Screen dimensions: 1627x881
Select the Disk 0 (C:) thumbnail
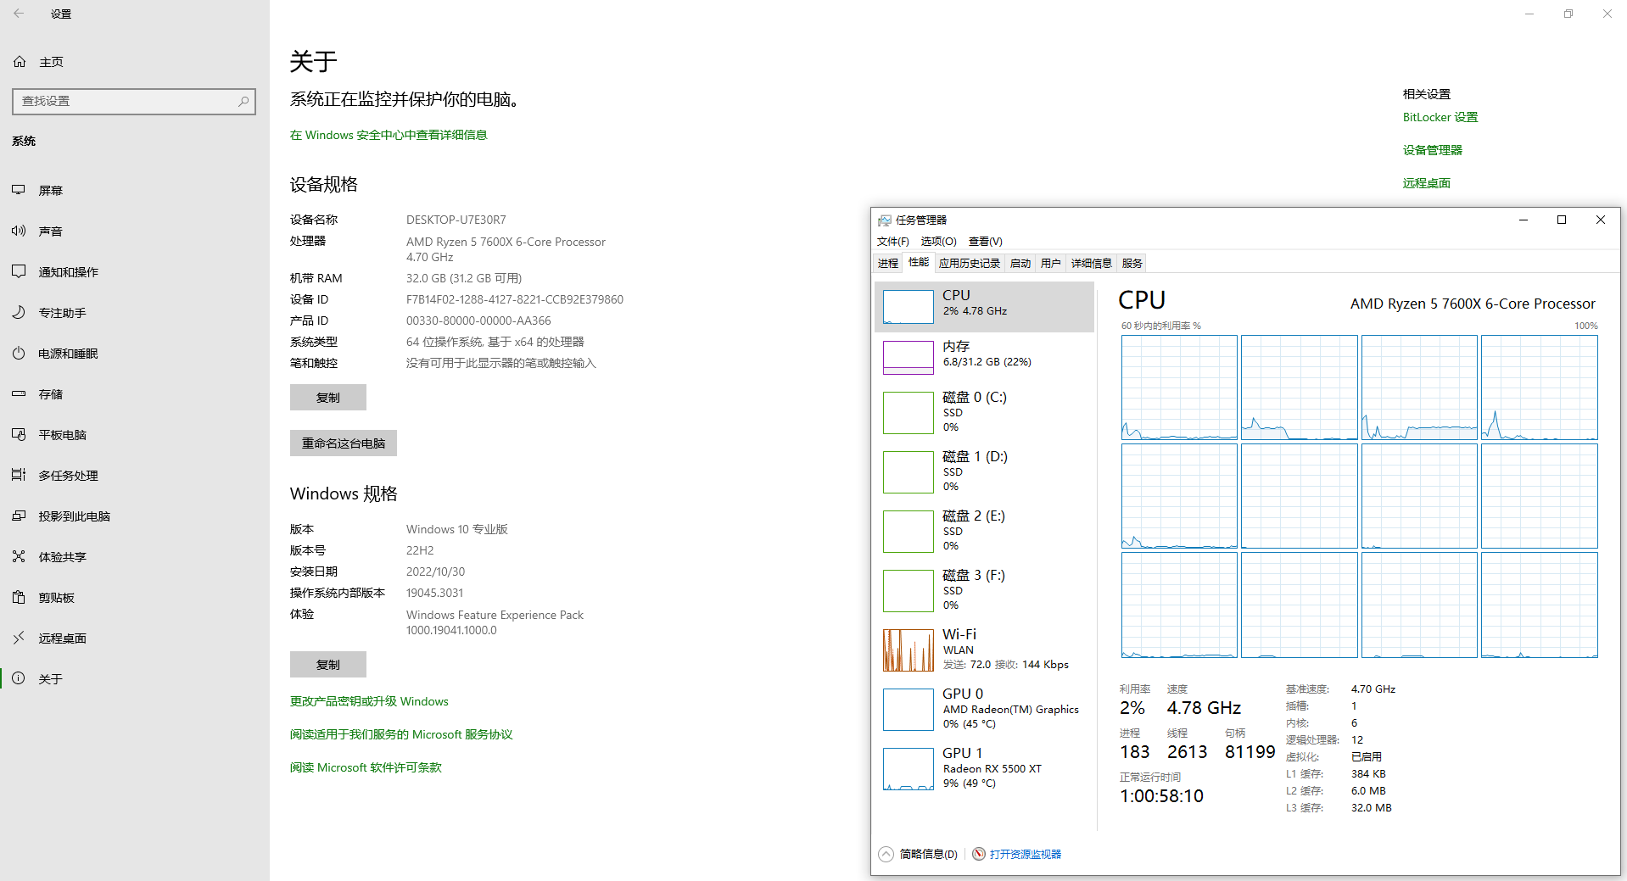pyautogui.click(x=909, y=413)
